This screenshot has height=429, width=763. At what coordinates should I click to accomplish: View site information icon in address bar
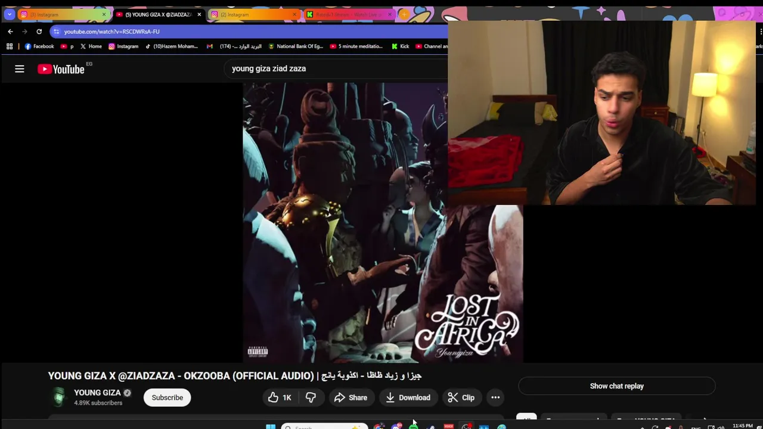click(56, 32)
